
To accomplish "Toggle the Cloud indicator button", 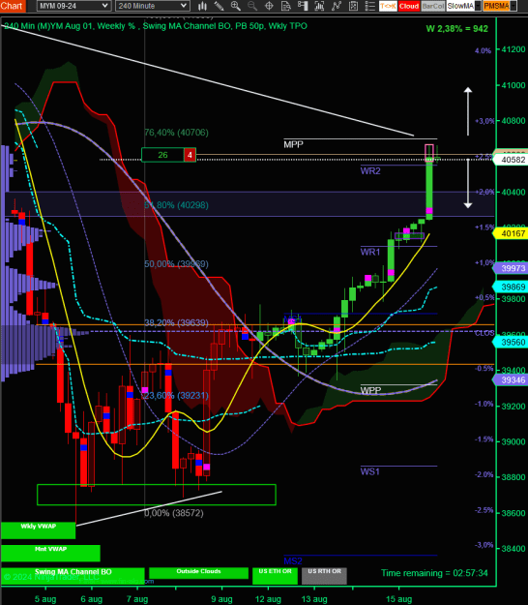I will click(x=409, y=6).
